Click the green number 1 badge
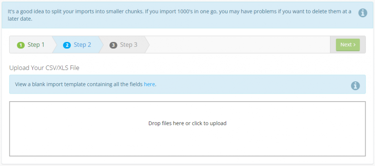The image size is (375, 166). click(21, 45)
